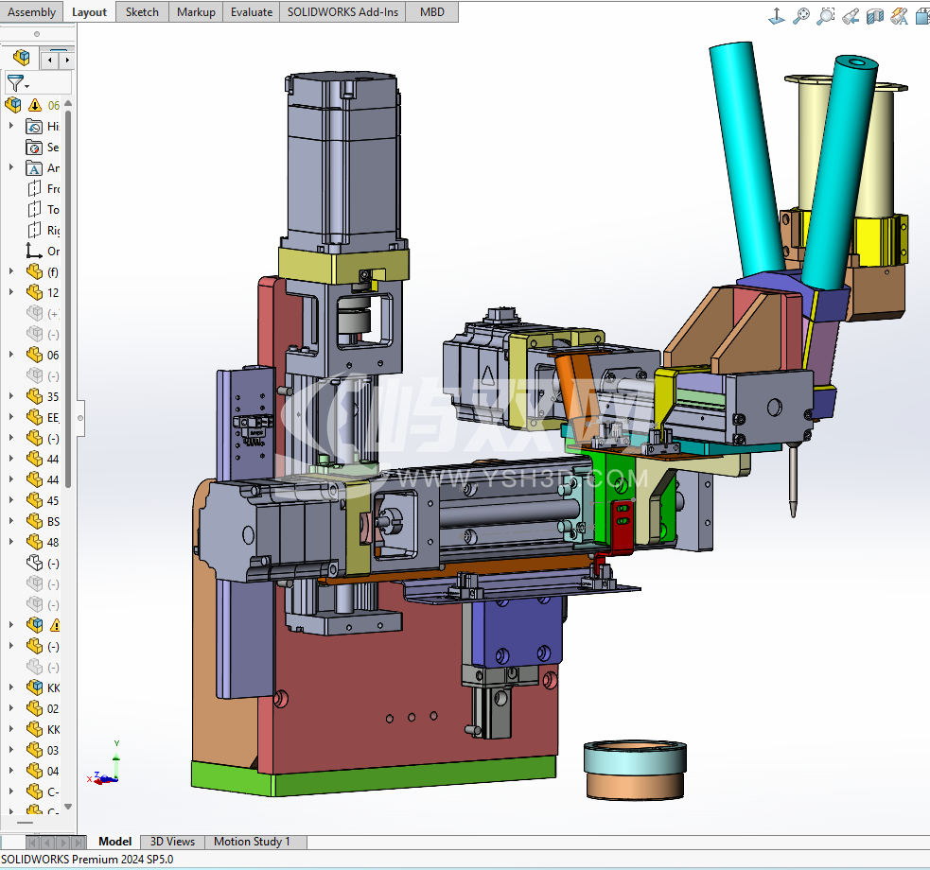Click the View Orientation triad arrow icon
This screenshot has width=930, height=870.
776,15
